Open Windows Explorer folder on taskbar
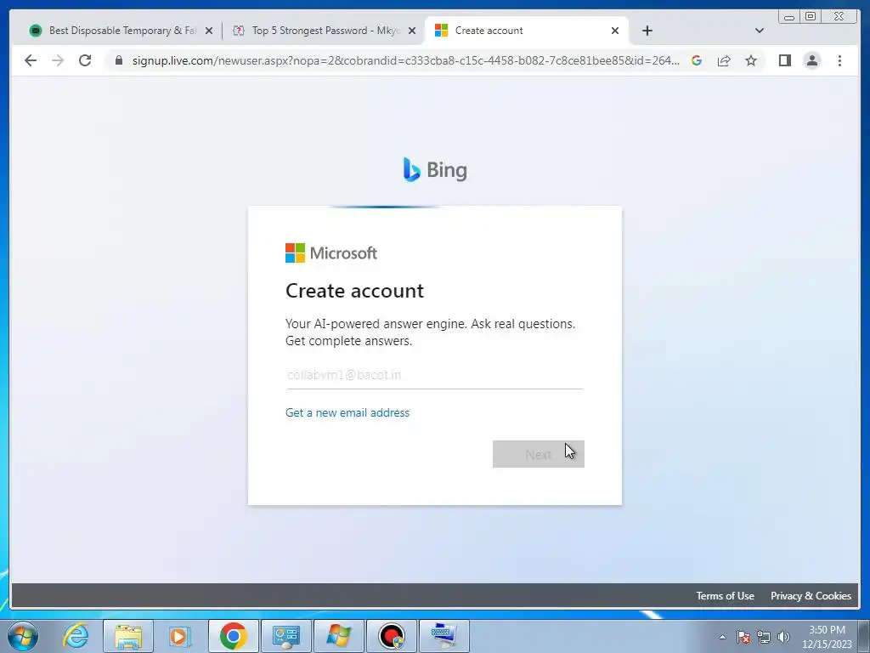Viewport: 870px width, 653px height. [x=128, y=636]
